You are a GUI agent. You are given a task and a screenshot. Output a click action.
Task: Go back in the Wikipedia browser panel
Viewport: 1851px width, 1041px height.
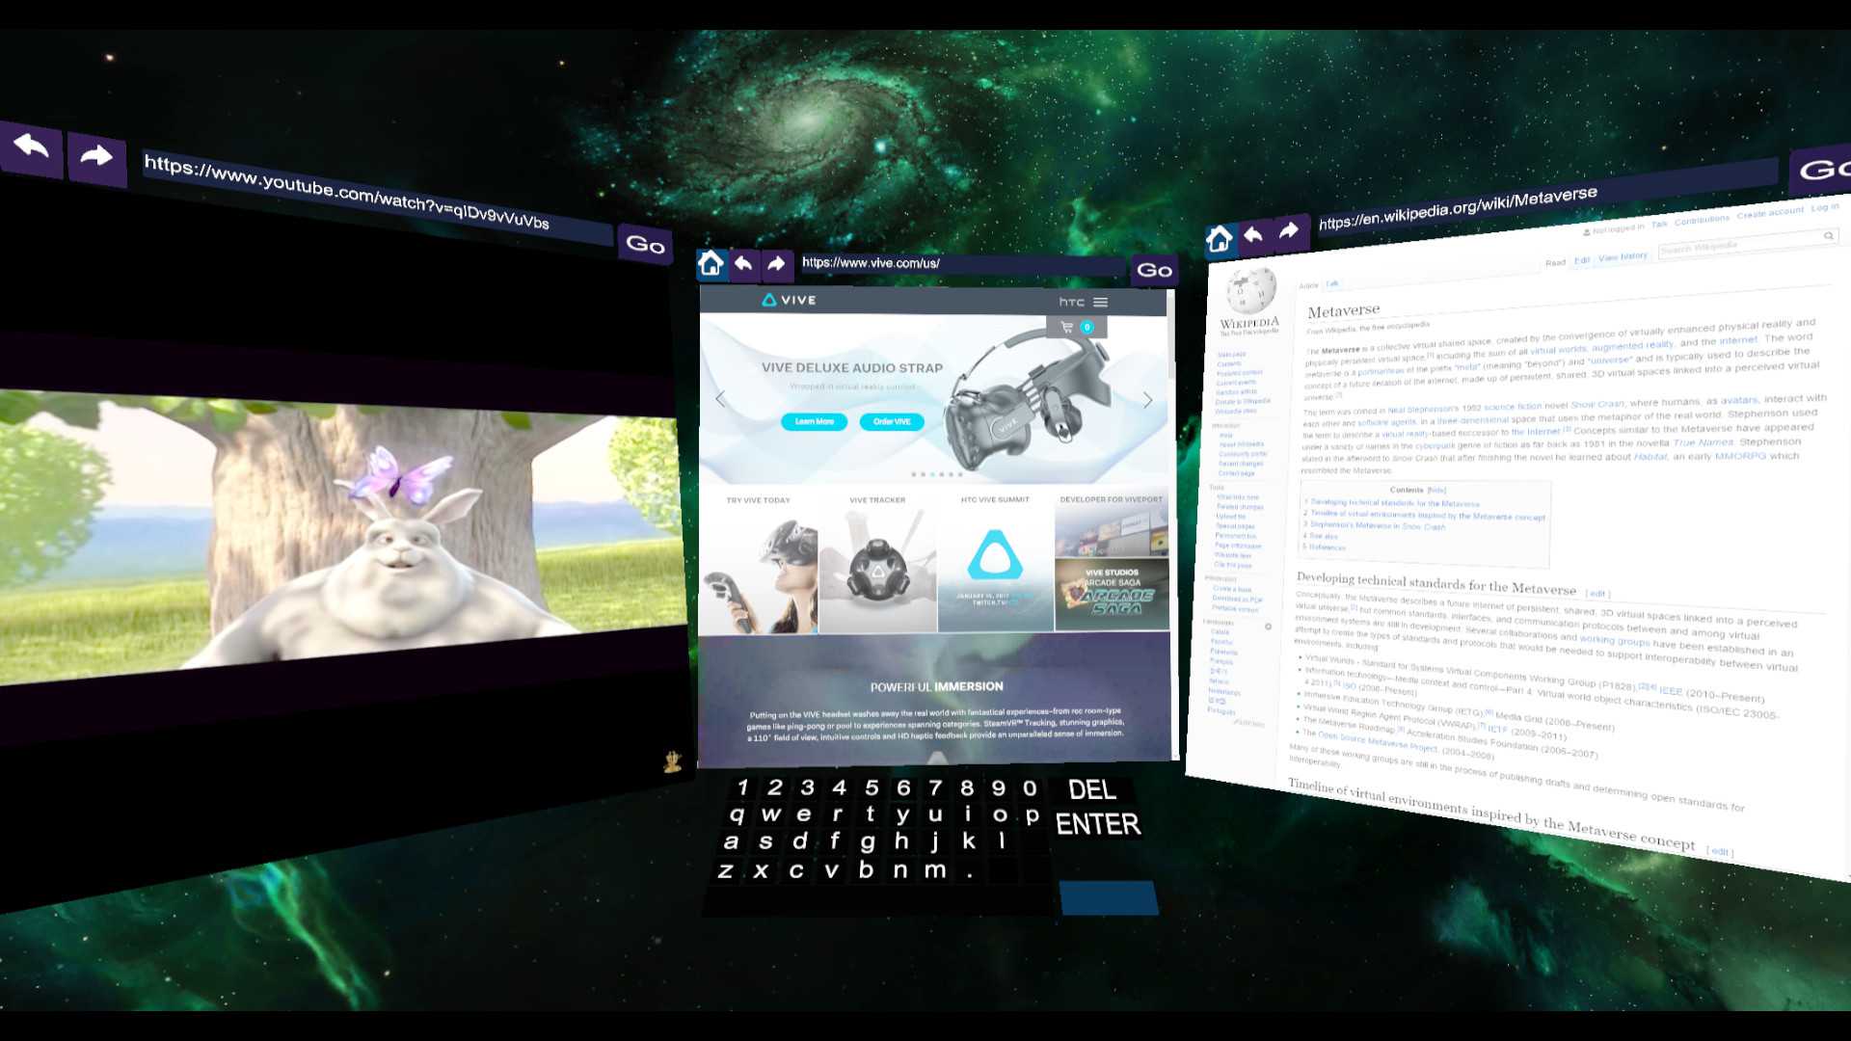click(1253, 234)
